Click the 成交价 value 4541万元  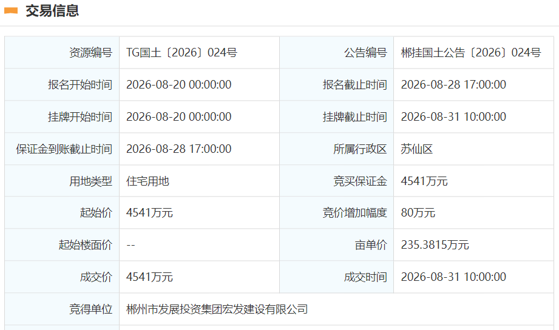(x=149, y=277)
